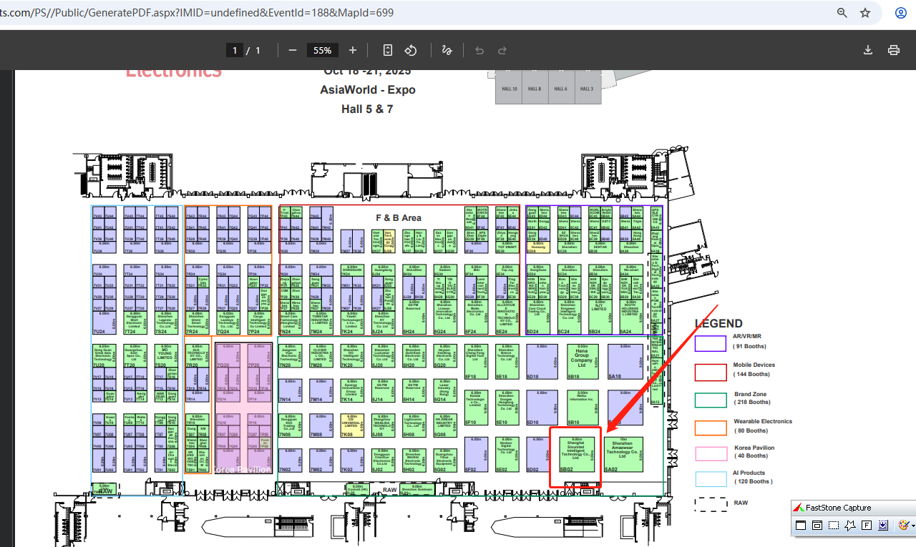Click 'Mobile Devices' legend label
This screenshot has width=916, height=547.
[x=754, y=365]
